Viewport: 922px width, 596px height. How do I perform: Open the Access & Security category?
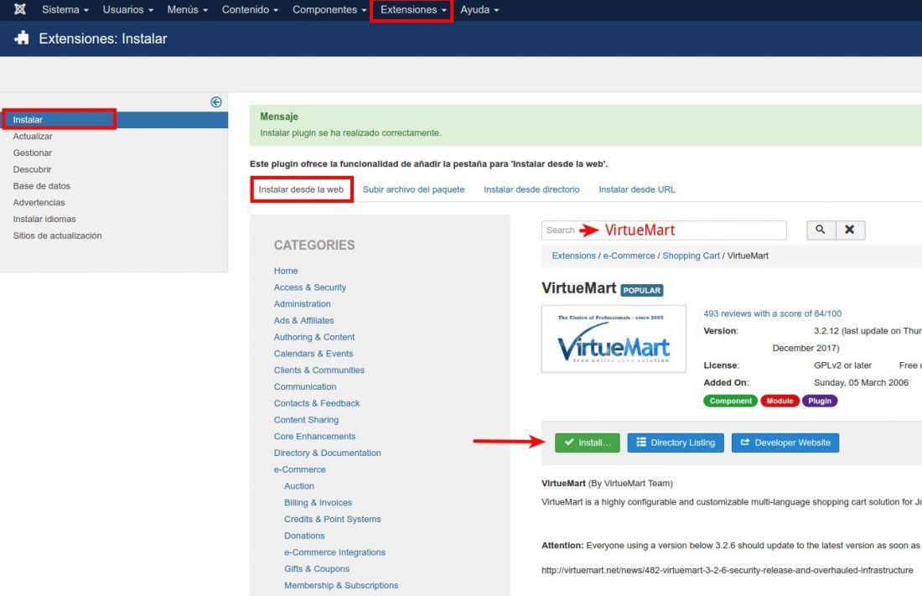point(310,288)
